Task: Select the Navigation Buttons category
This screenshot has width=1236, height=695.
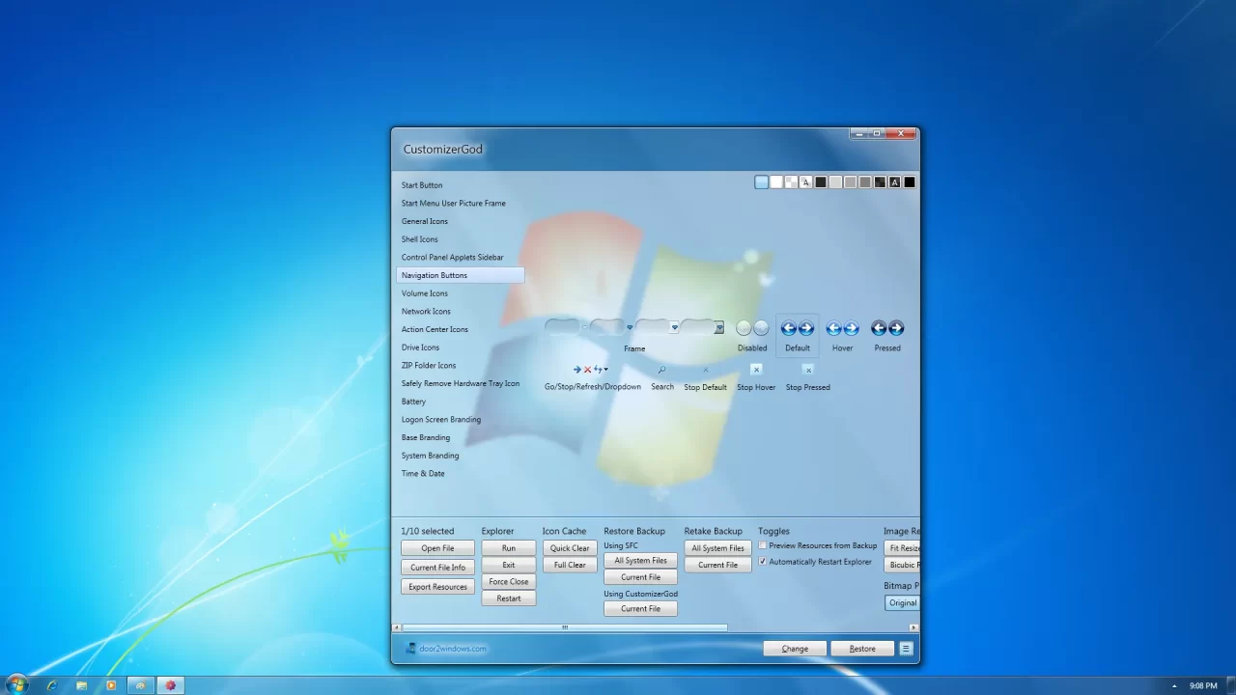Action: tap(434, 275)
